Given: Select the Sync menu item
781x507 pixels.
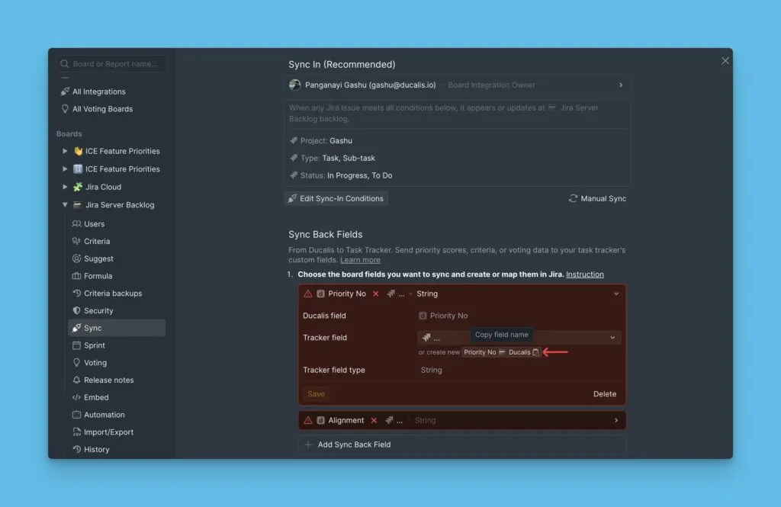Looking at the screenshot, I should click(x=93, y=328).
